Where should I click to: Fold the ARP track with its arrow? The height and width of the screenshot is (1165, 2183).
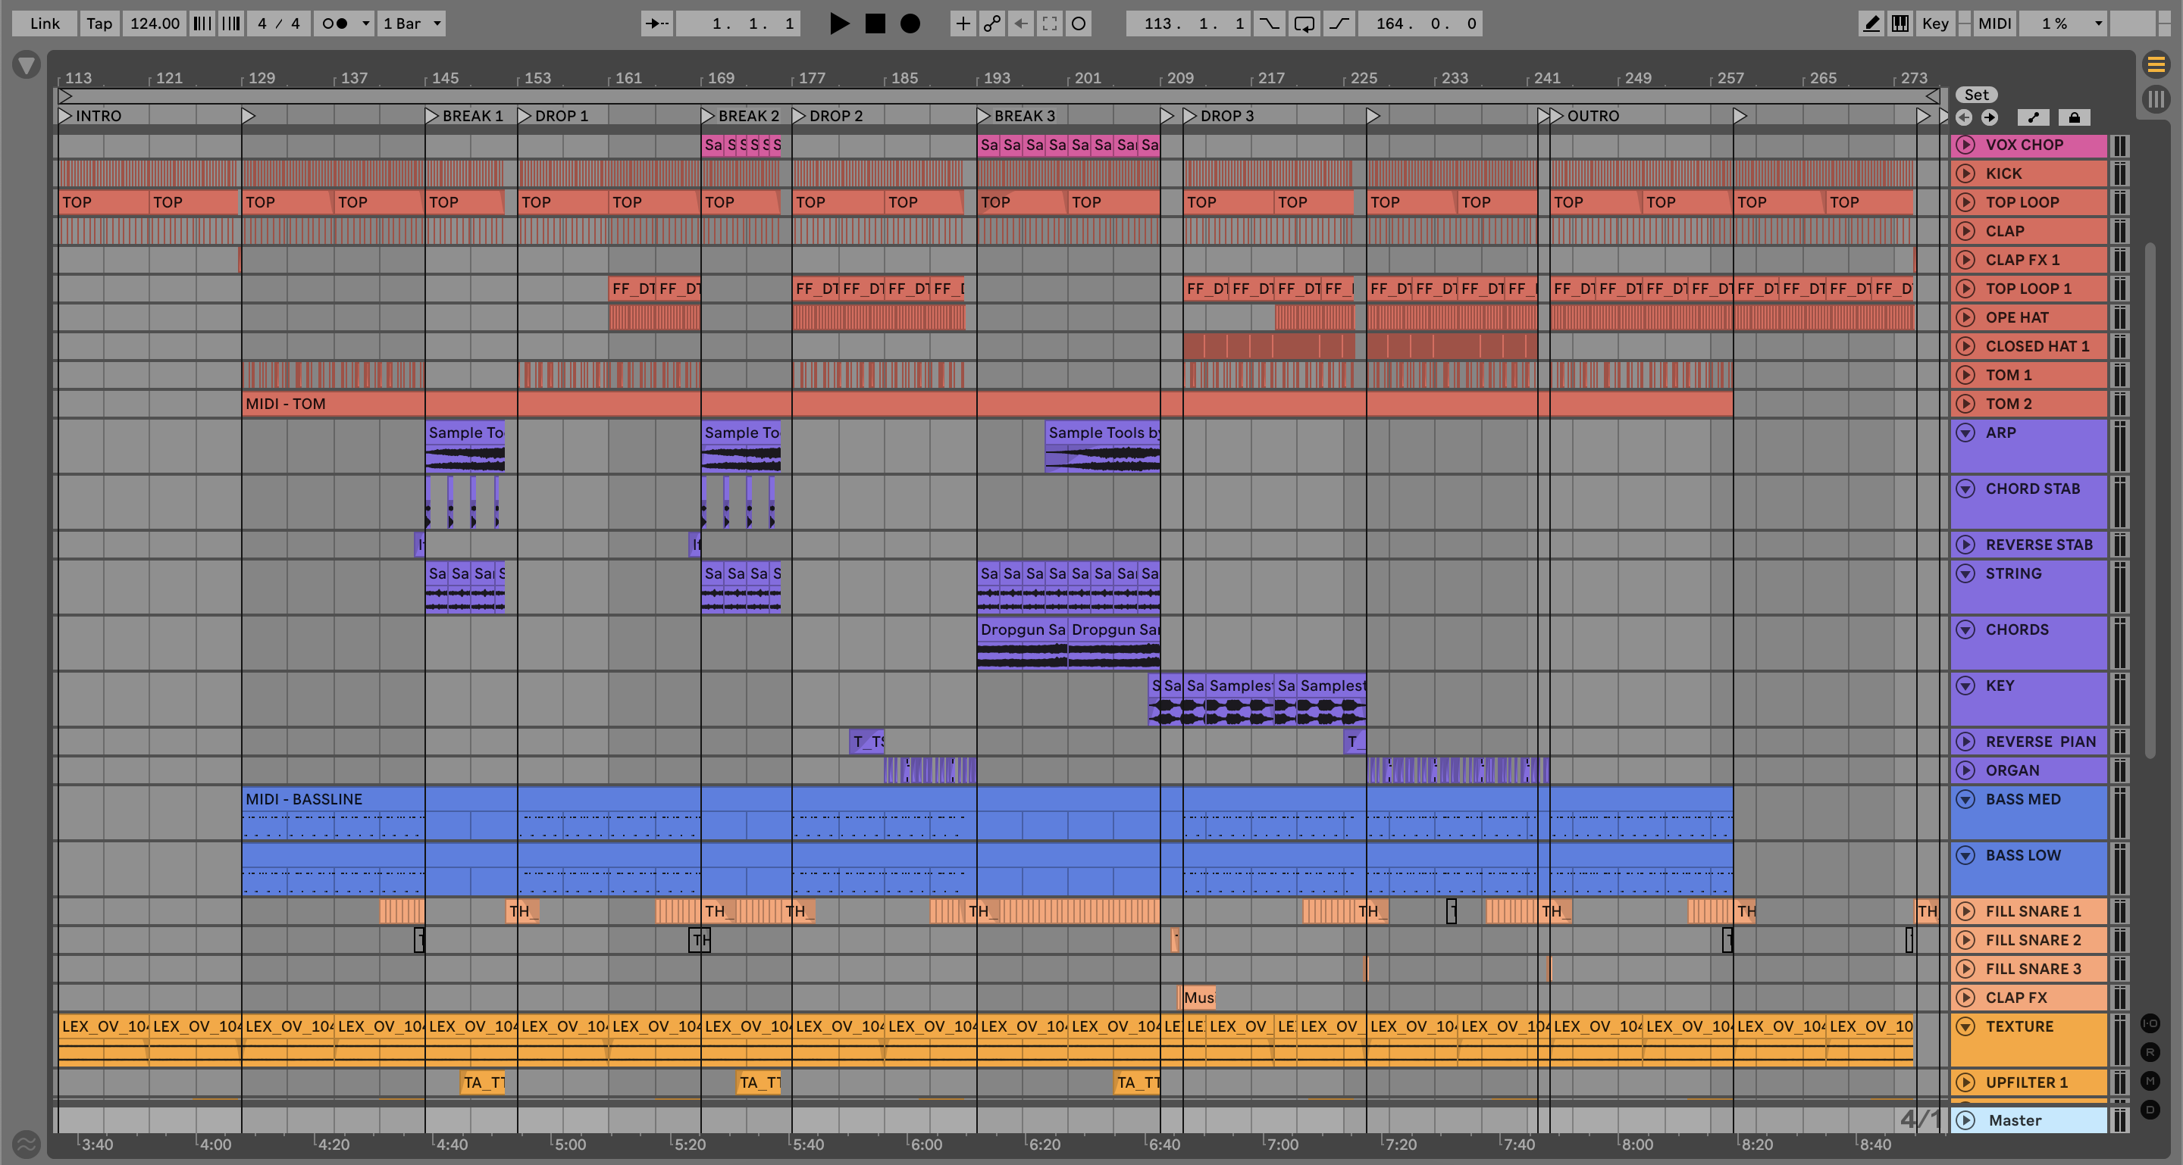pyautogui.click(x=1966, y=433)
